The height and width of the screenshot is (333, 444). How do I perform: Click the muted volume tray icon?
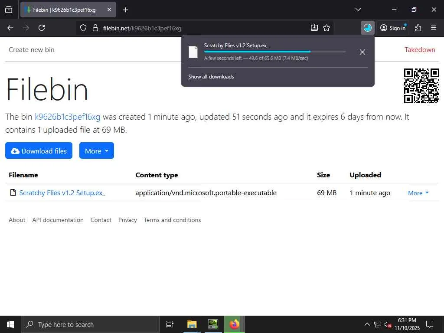coord(388,325)
